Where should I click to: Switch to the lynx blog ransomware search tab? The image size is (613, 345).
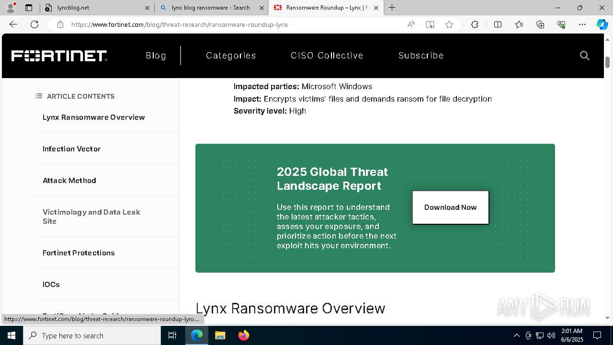(x=211, y=8)
